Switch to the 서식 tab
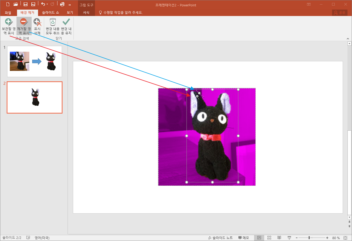 point(86,13)
